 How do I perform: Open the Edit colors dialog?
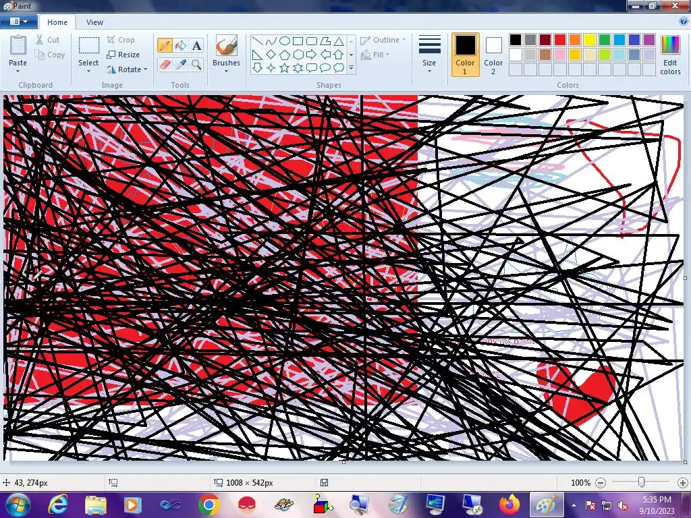(x=670, y=55)
